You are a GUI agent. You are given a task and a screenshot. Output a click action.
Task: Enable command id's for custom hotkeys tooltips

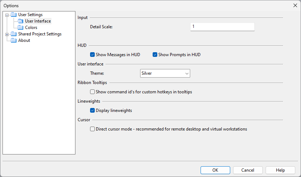point(93,92)
